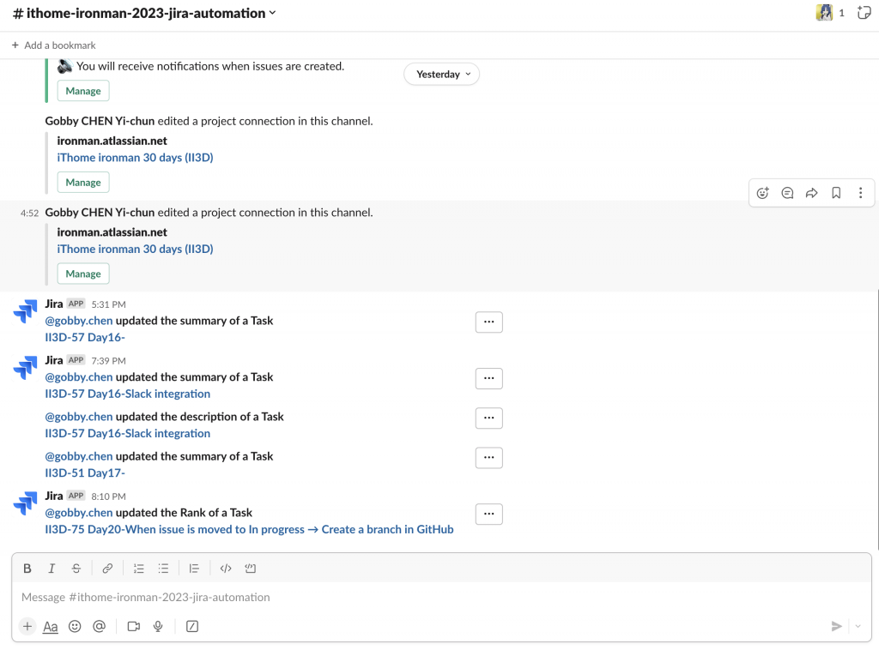879x656 pixels.
Task: Toggle strikethrough formatting in the composer
Action: coord(76,568)
